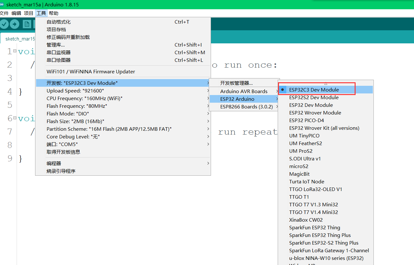Select ESP32 Wrover Kit (all versions)
414x265 pixels.
point(326,128)
